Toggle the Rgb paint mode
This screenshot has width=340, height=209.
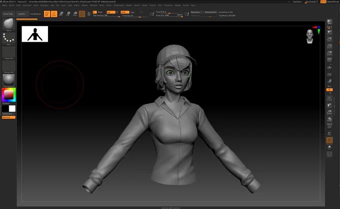(111, 12)
